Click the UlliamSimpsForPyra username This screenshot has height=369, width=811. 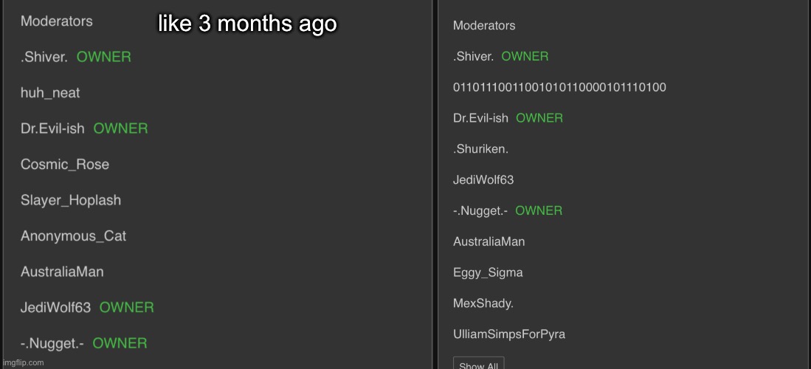[509, 334]
